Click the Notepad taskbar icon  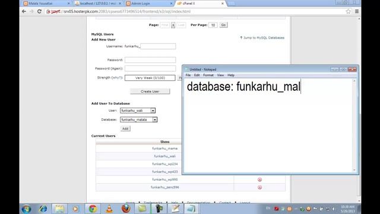pyautogui.click(x=191, y=209)
